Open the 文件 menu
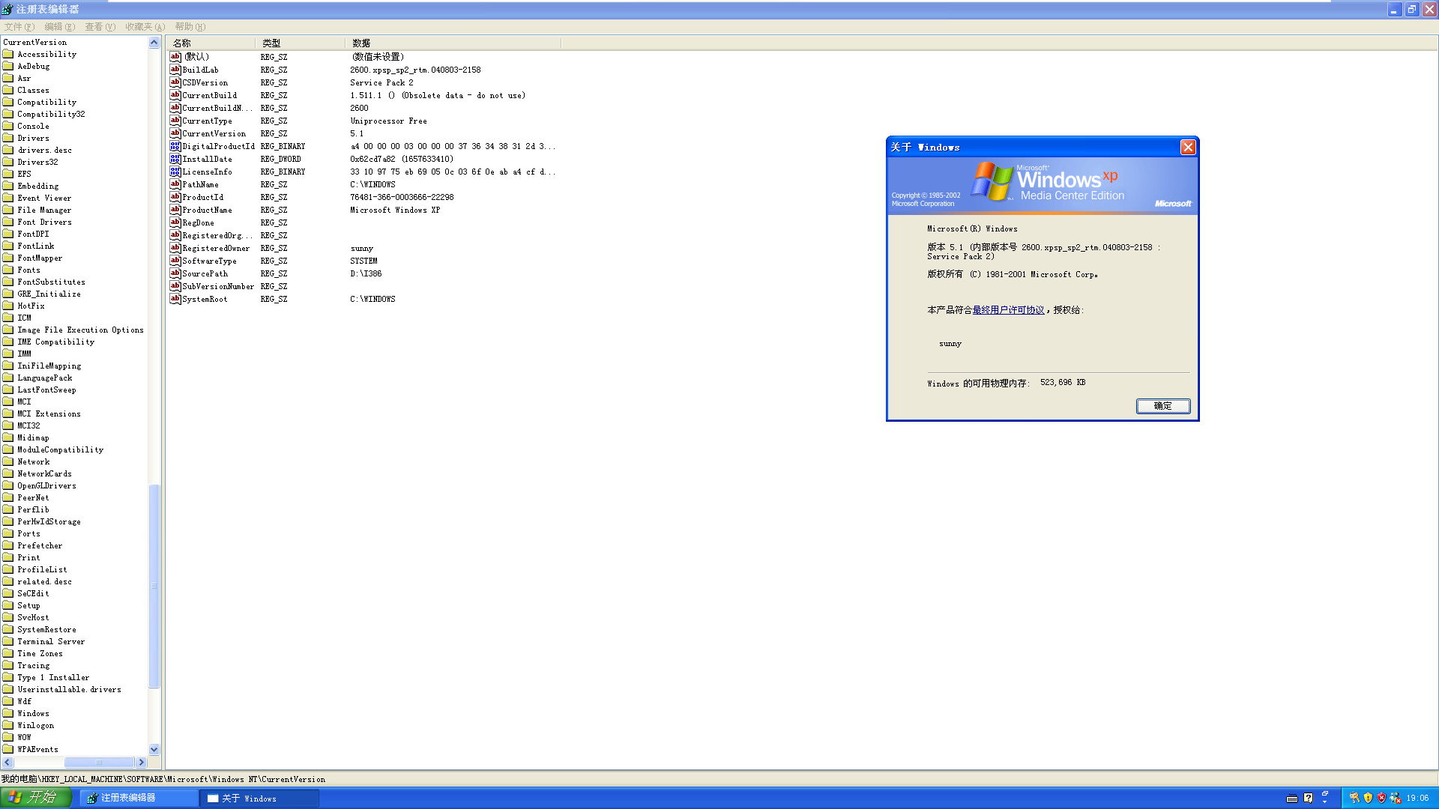 [19, 27]
